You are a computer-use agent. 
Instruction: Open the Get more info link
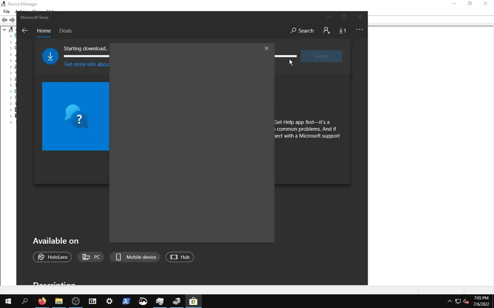pyautogui.click(x=86, y=64)
